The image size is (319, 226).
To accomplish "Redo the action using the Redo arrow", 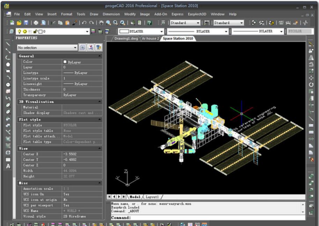I will (x=91, y=23).
